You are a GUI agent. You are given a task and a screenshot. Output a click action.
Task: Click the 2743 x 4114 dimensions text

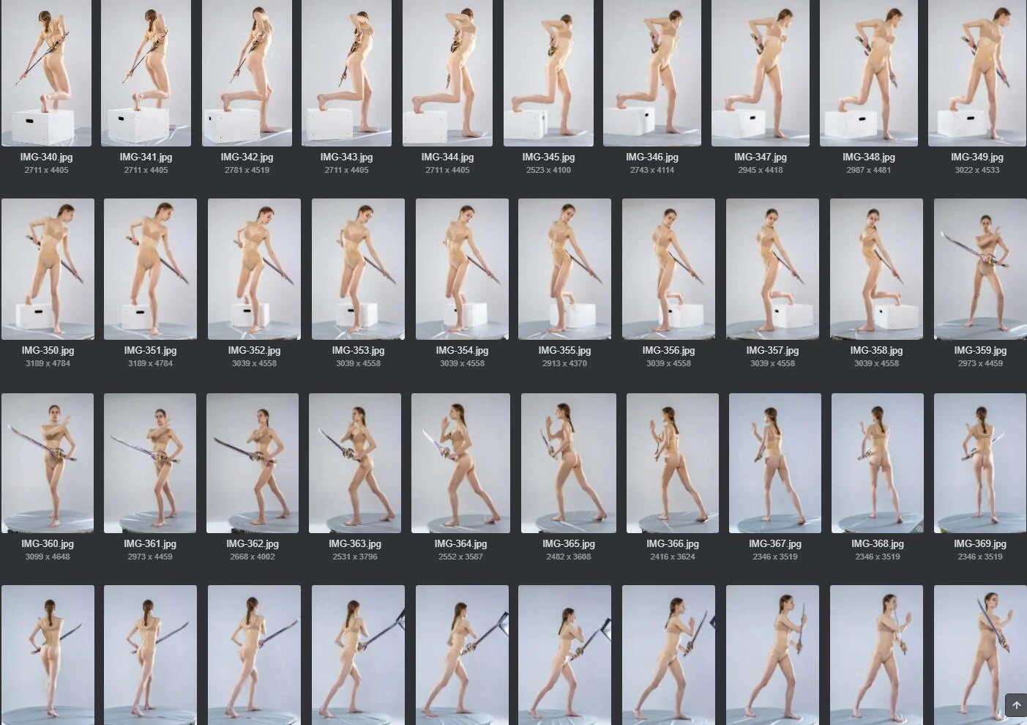652,170
